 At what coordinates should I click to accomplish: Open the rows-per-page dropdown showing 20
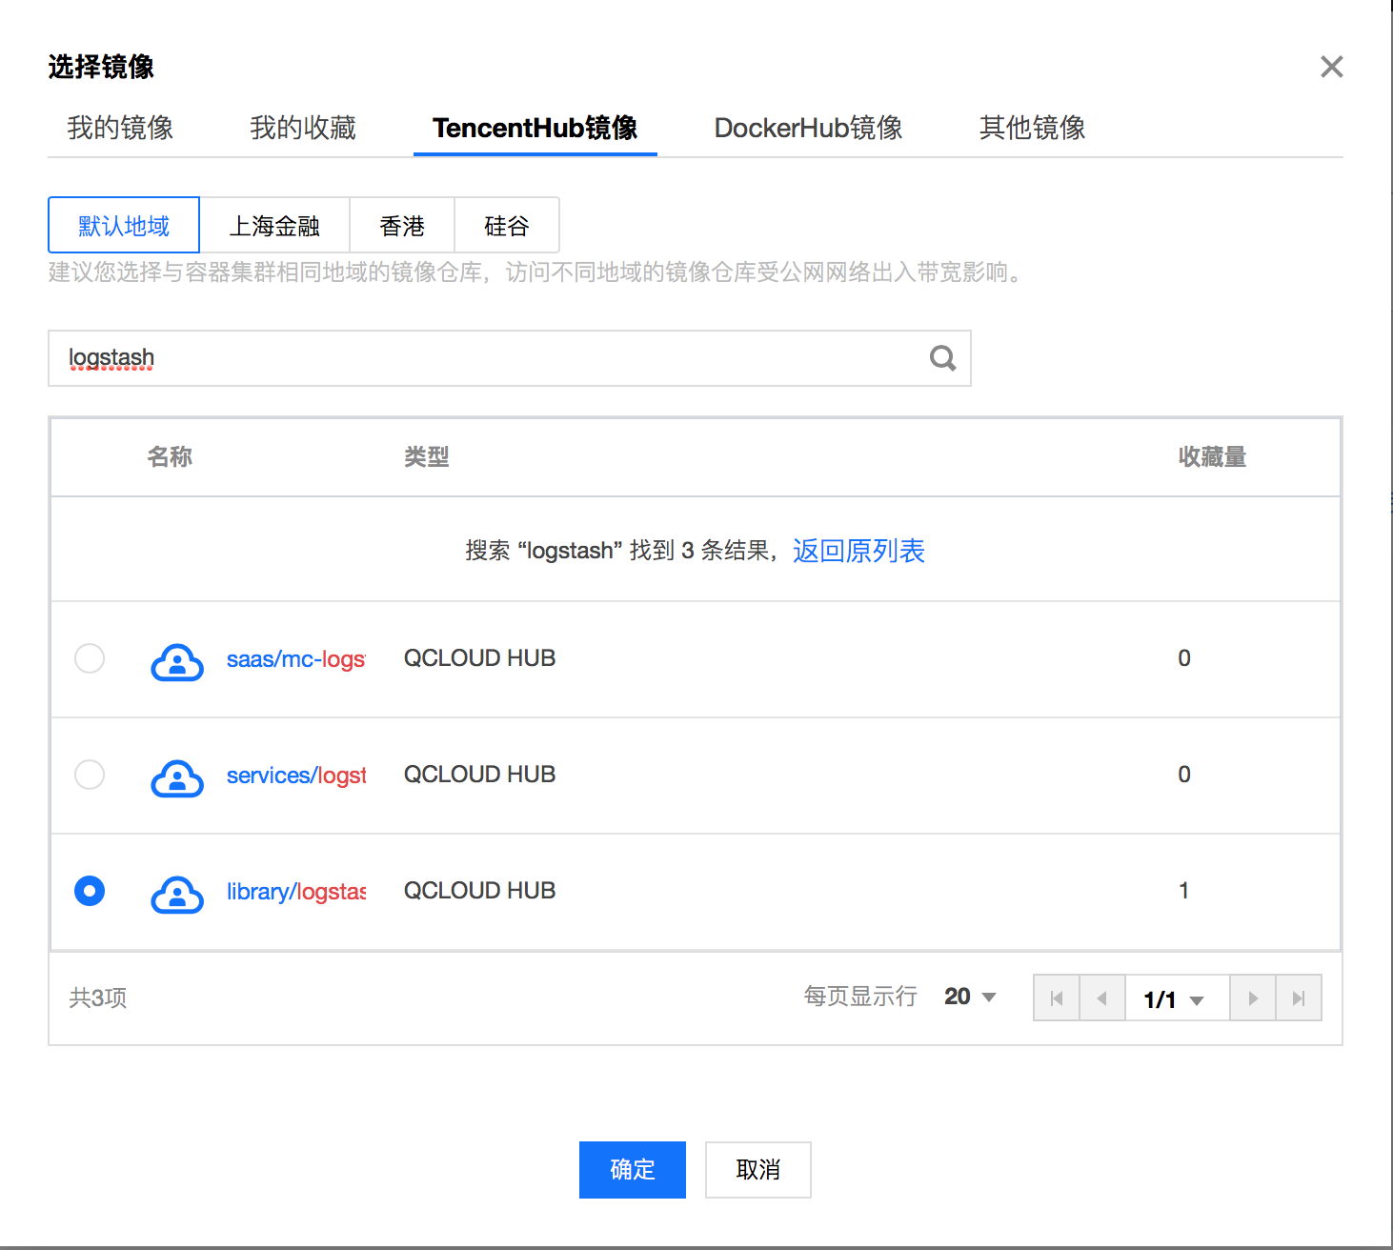click(x=970, y=997)
